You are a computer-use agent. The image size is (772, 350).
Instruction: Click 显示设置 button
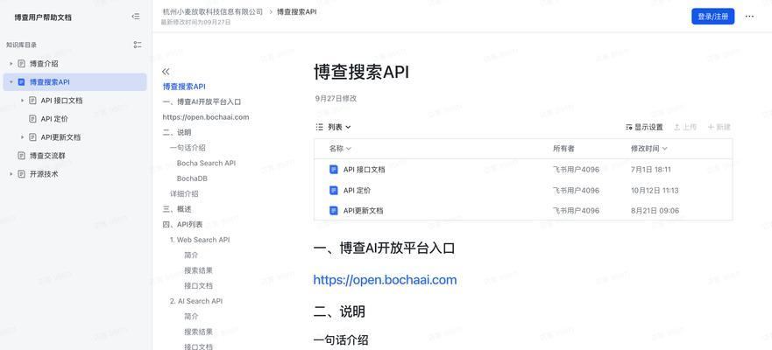(644, 128)
